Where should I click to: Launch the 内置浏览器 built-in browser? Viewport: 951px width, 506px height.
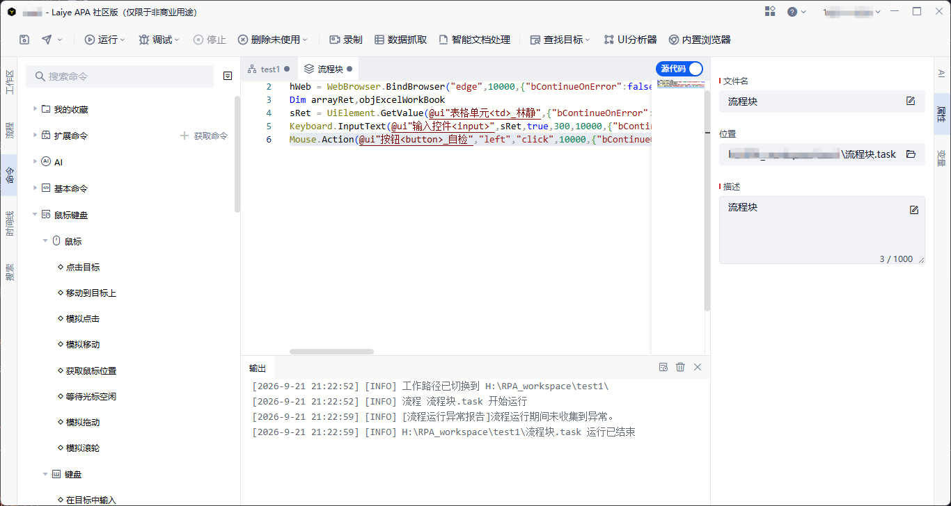pyautogui.click(x=700, y=40)
